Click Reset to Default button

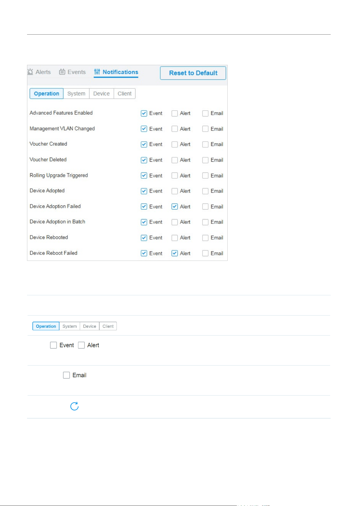pyautogui.click(x=193, y=73)
